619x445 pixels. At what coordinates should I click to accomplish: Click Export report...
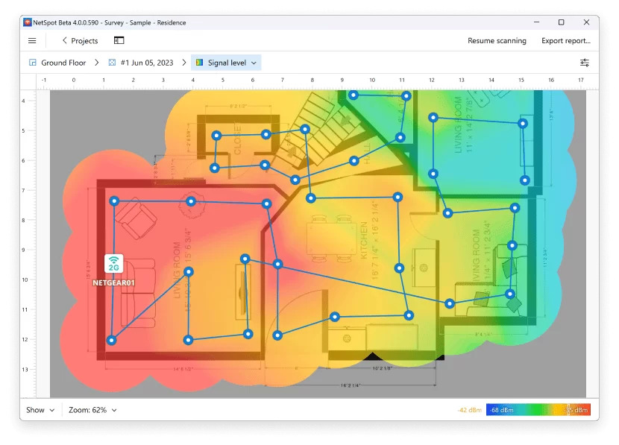565,41
